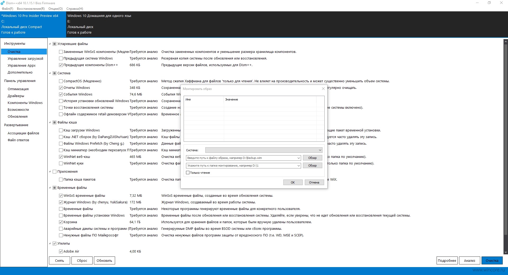508x275 pixels.
Task: Open the Справка(H) menu
Action: [75, 9]
